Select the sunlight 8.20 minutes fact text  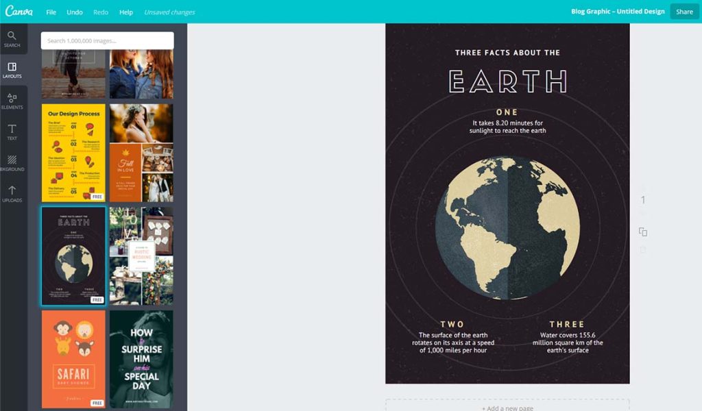[507, 127]
